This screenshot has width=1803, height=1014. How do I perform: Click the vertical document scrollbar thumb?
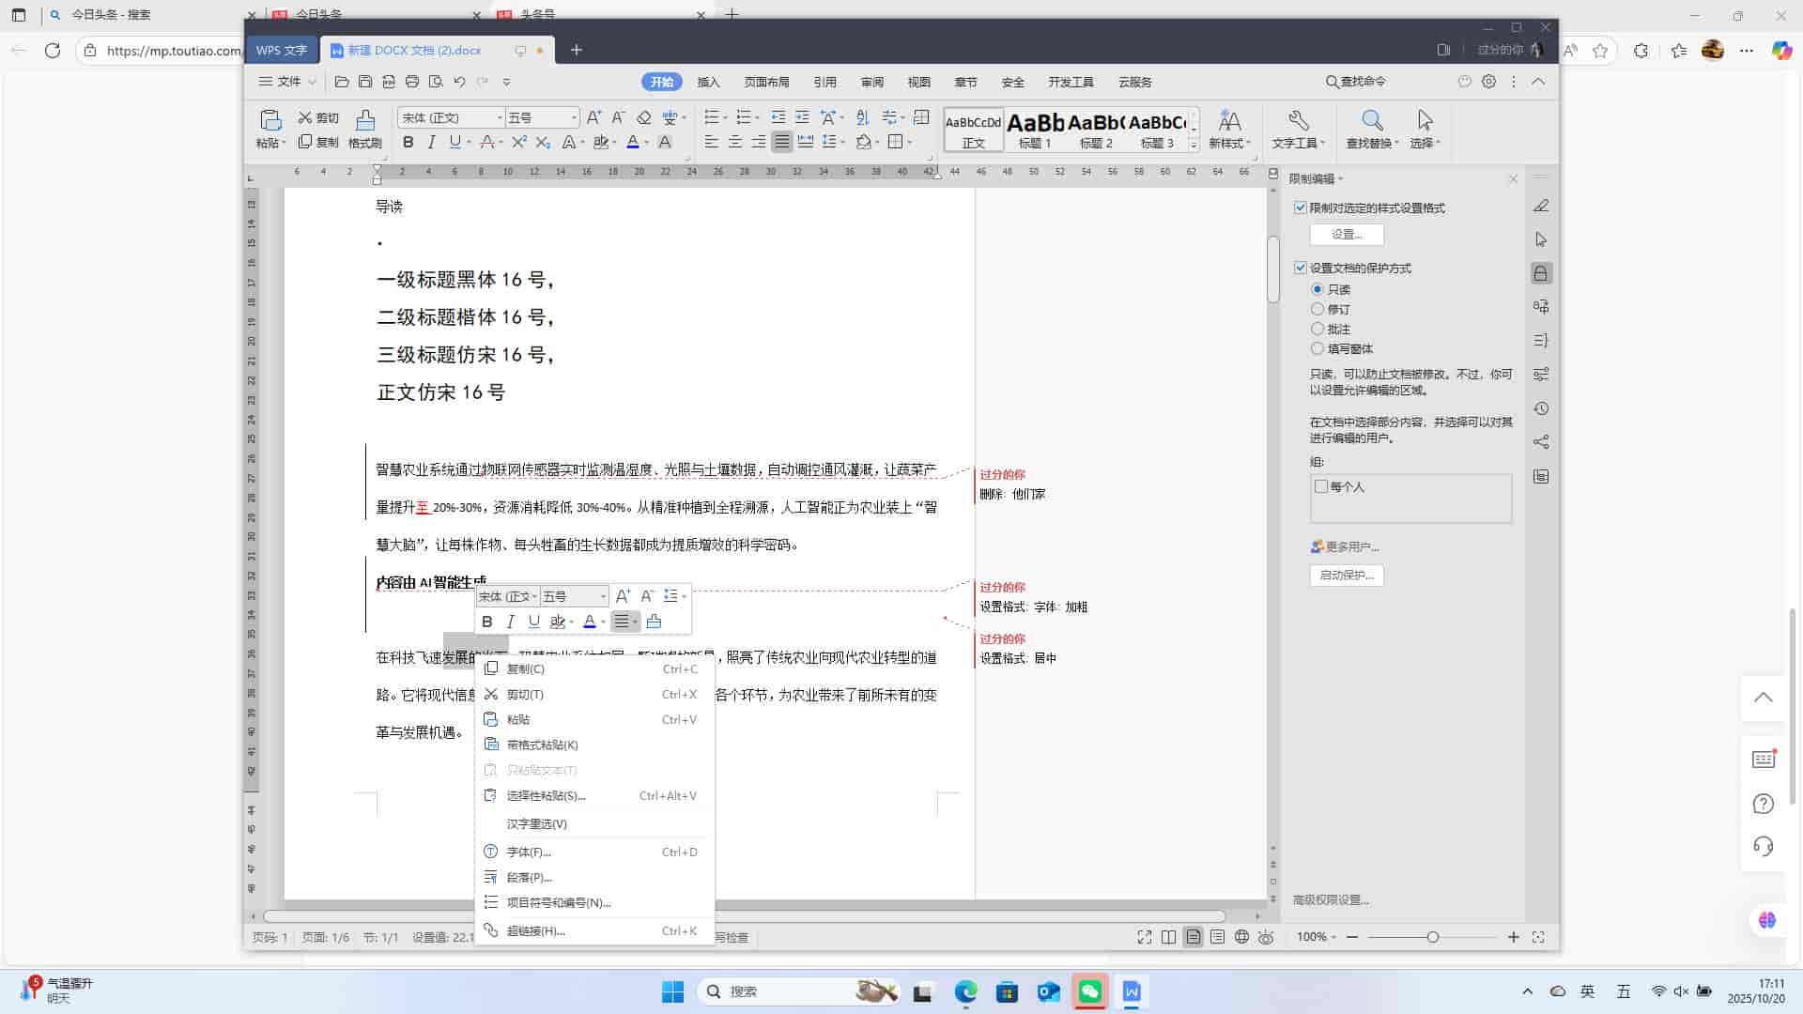pyautogui.click(x=1273, y=269)
